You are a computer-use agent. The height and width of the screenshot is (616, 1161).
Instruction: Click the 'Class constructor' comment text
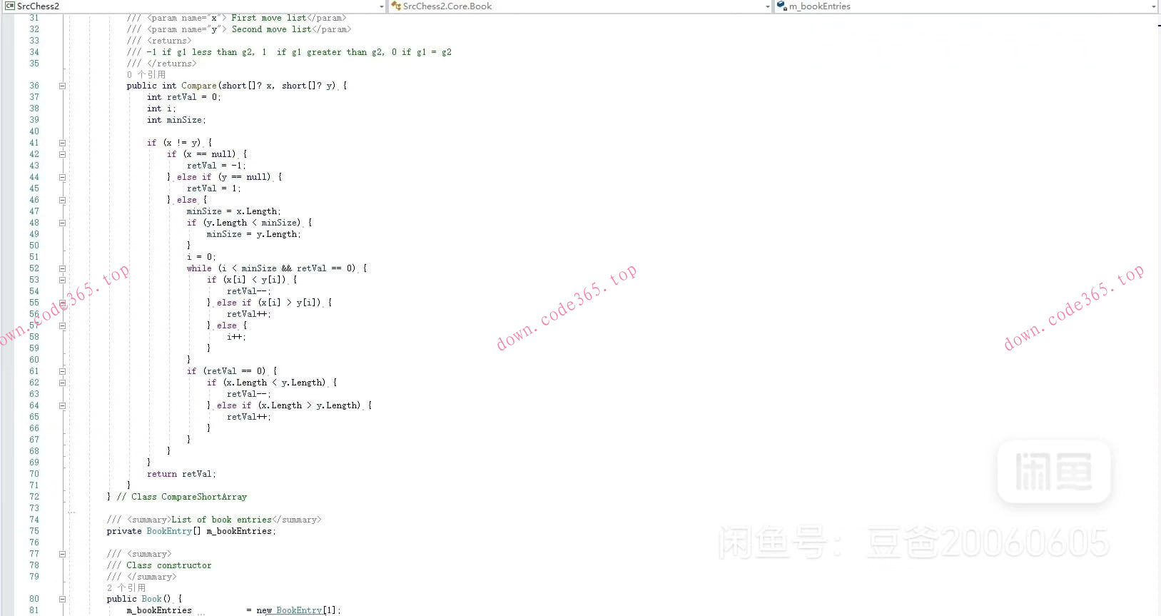click(169, 565)
